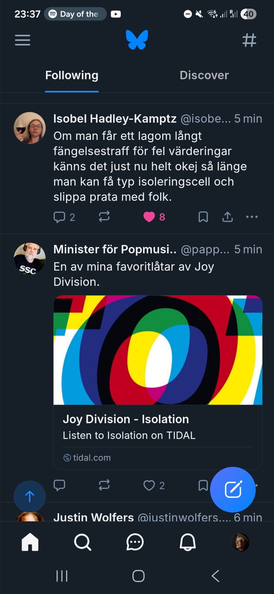Compose a new post
274x594 pixels.
(x=233, y=489)
